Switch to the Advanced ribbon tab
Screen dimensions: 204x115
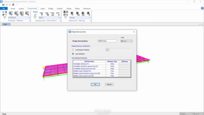point(87,9)
